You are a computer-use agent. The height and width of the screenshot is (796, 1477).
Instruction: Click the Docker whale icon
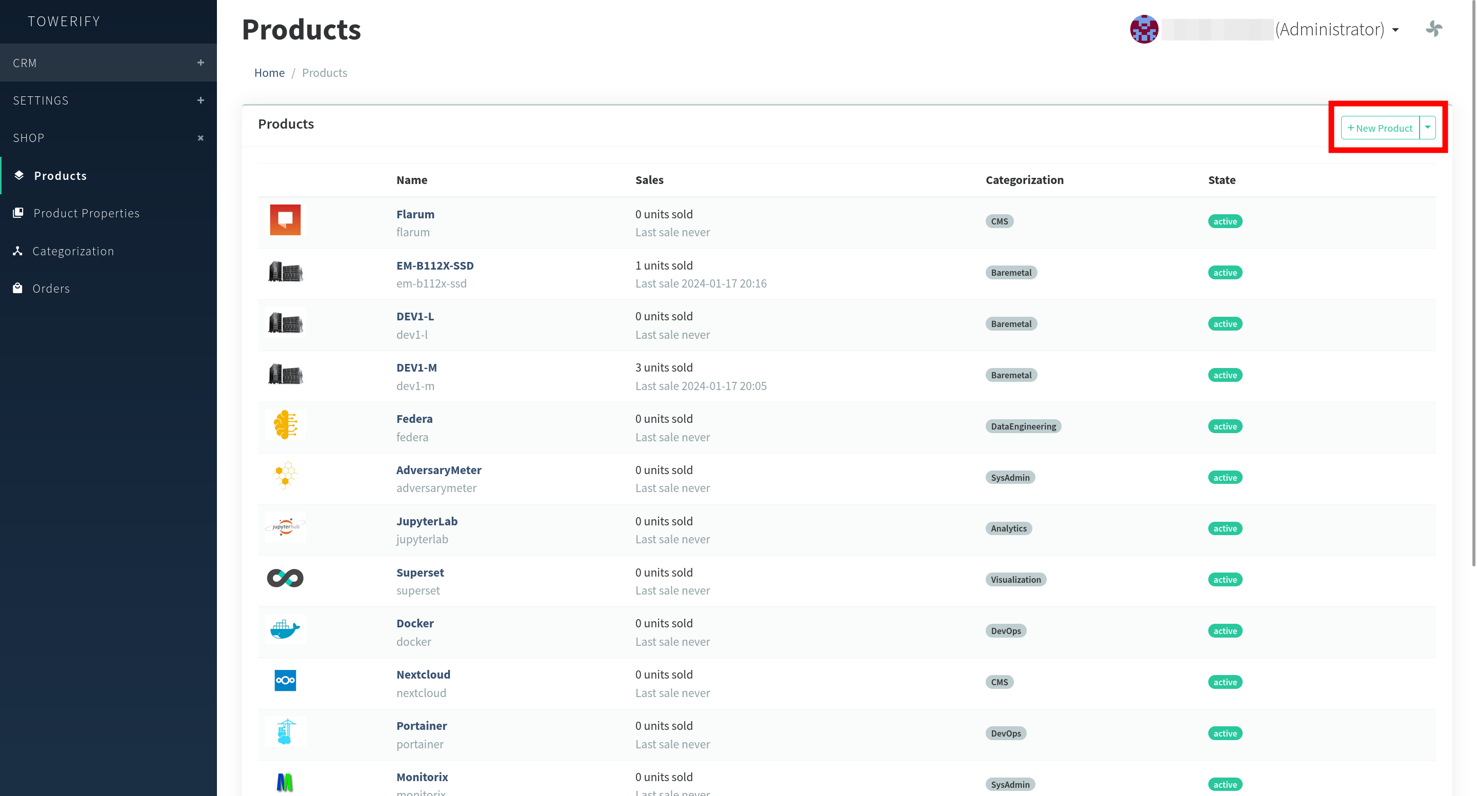pyautogui.click(x=285, y=630)
